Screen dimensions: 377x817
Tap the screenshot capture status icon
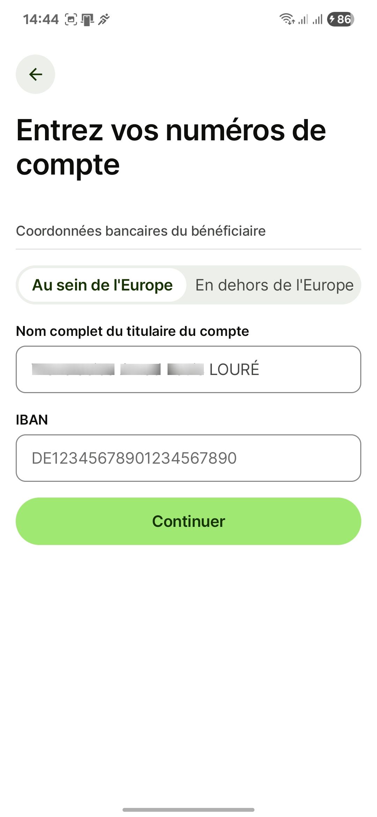tap(71, 19)
